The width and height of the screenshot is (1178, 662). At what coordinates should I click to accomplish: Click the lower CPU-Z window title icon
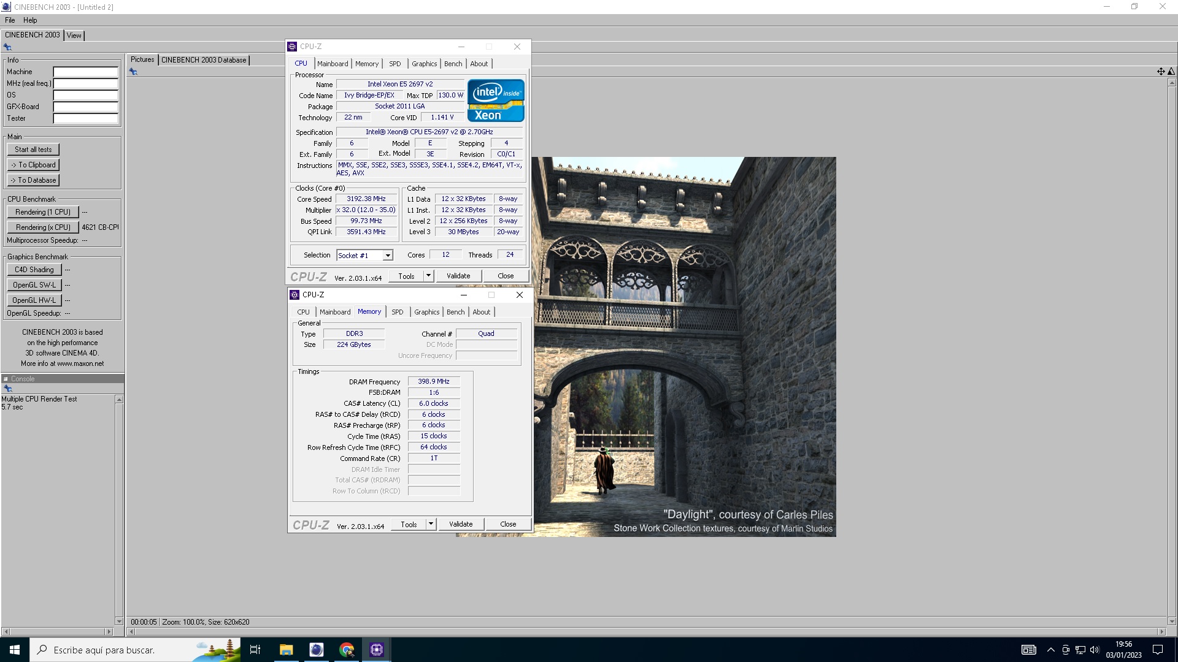click(x=294, y=295)
